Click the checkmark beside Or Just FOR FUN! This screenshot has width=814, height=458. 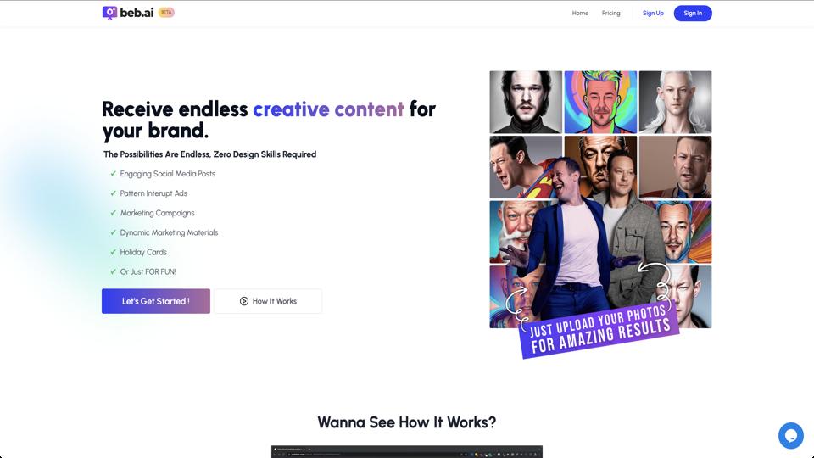(113, 271)
